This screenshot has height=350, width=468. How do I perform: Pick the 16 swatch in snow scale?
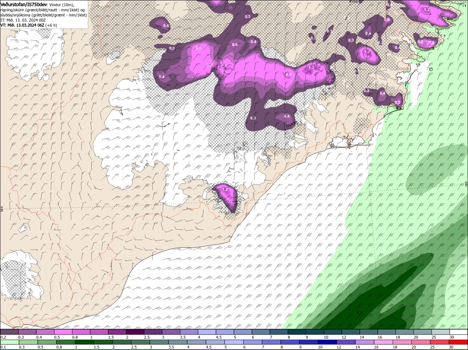click(387, 332)
